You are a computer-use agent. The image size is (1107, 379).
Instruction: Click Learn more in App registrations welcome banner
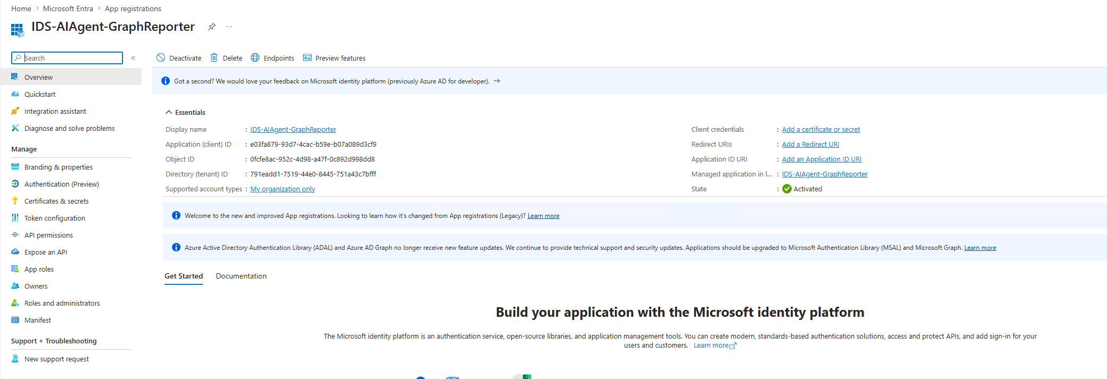click(543, 216)
